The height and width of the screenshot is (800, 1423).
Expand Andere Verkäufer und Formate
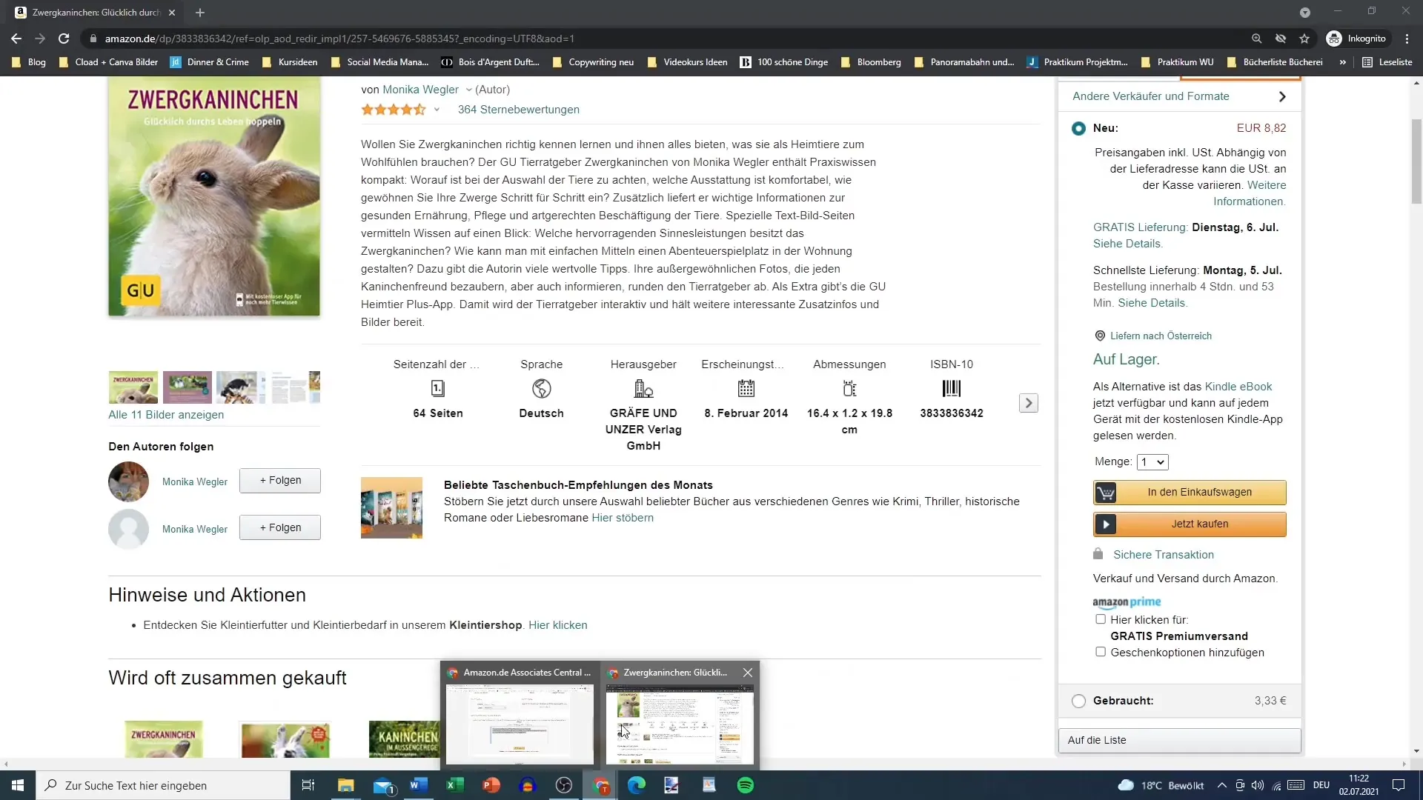(x=1179, y=96)
